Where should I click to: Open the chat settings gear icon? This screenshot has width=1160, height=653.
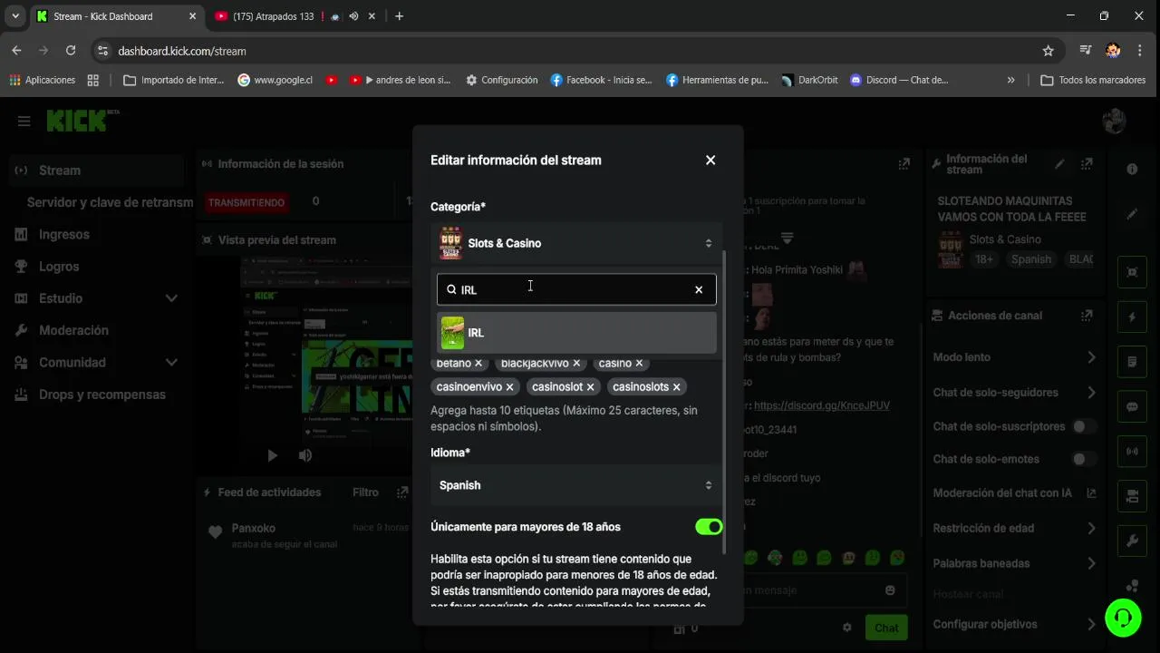tap(847, 628)
